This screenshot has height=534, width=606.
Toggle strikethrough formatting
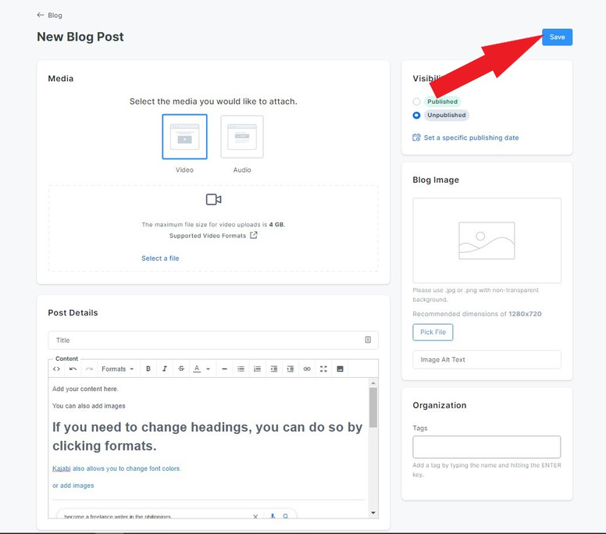pyautogui.click(x=181, y=369)
